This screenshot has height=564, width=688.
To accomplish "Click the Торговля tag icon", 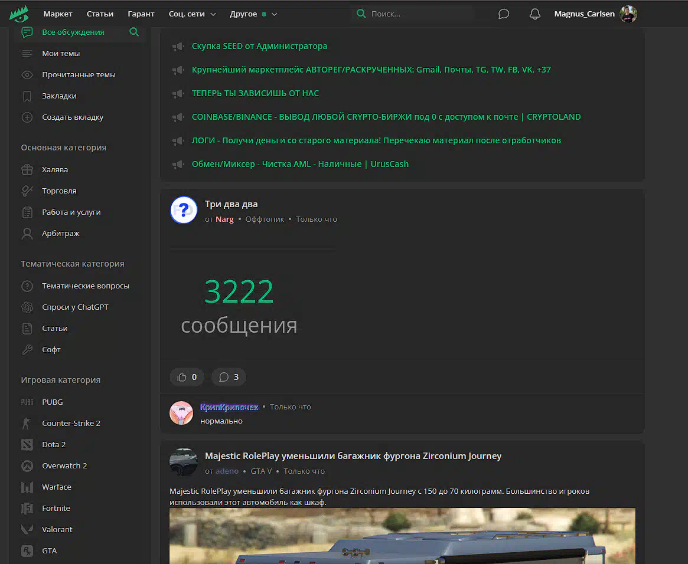I will point(27,191).
